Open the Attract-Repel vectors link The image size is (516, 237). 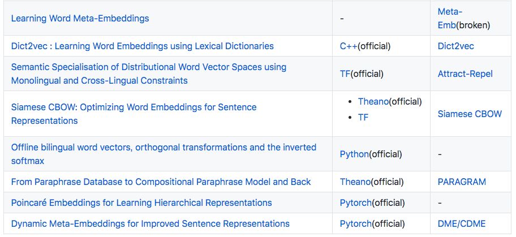(x=465, y=74)
